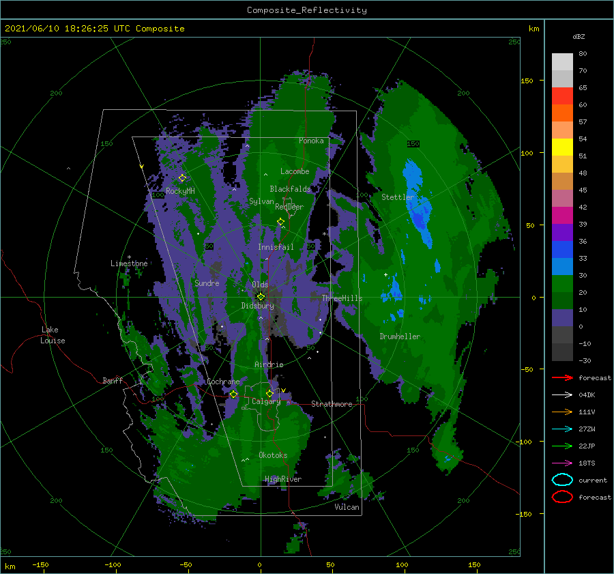Click the asterisk marker above Limestone
Screen dimensions: 614x574
coord(129,257)
